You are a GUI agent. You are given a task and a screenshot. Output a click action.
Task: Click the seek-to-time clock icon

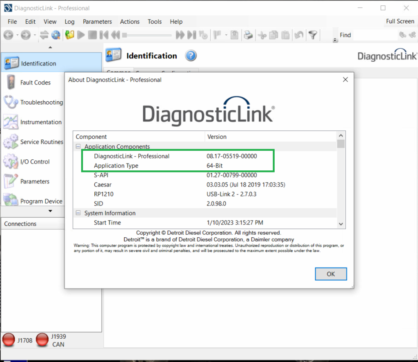pos(203,35)
